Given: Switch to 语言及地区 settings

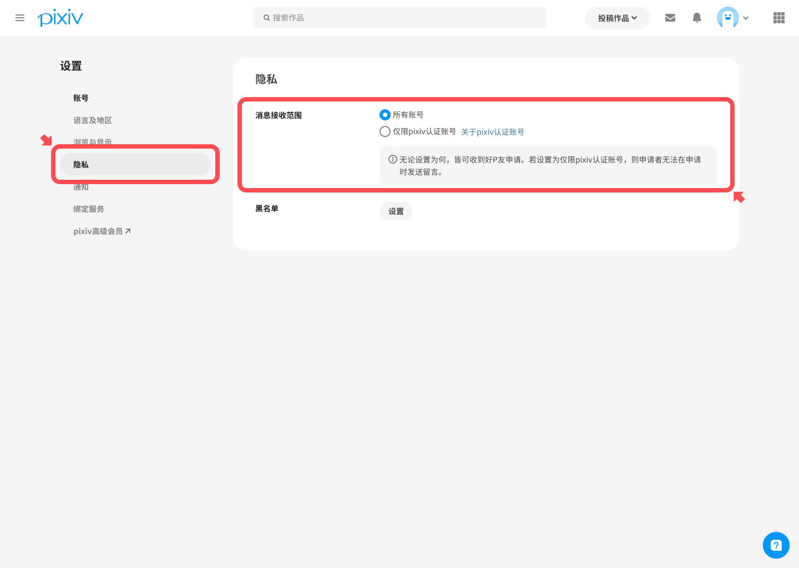Looking at the screenshot, I should pyautogui.click(x=93, y=120).
